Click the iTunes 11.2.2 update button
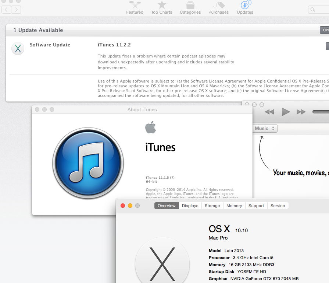The width and height of the screenshot is (329, 283). tap(327, 46)
